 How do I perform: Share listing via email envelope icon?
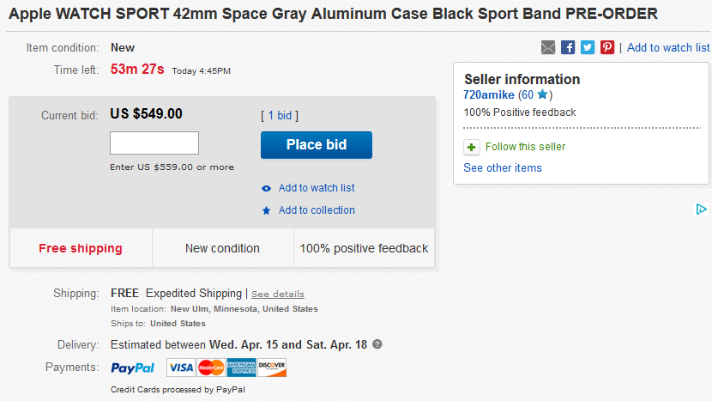(548, 47)
